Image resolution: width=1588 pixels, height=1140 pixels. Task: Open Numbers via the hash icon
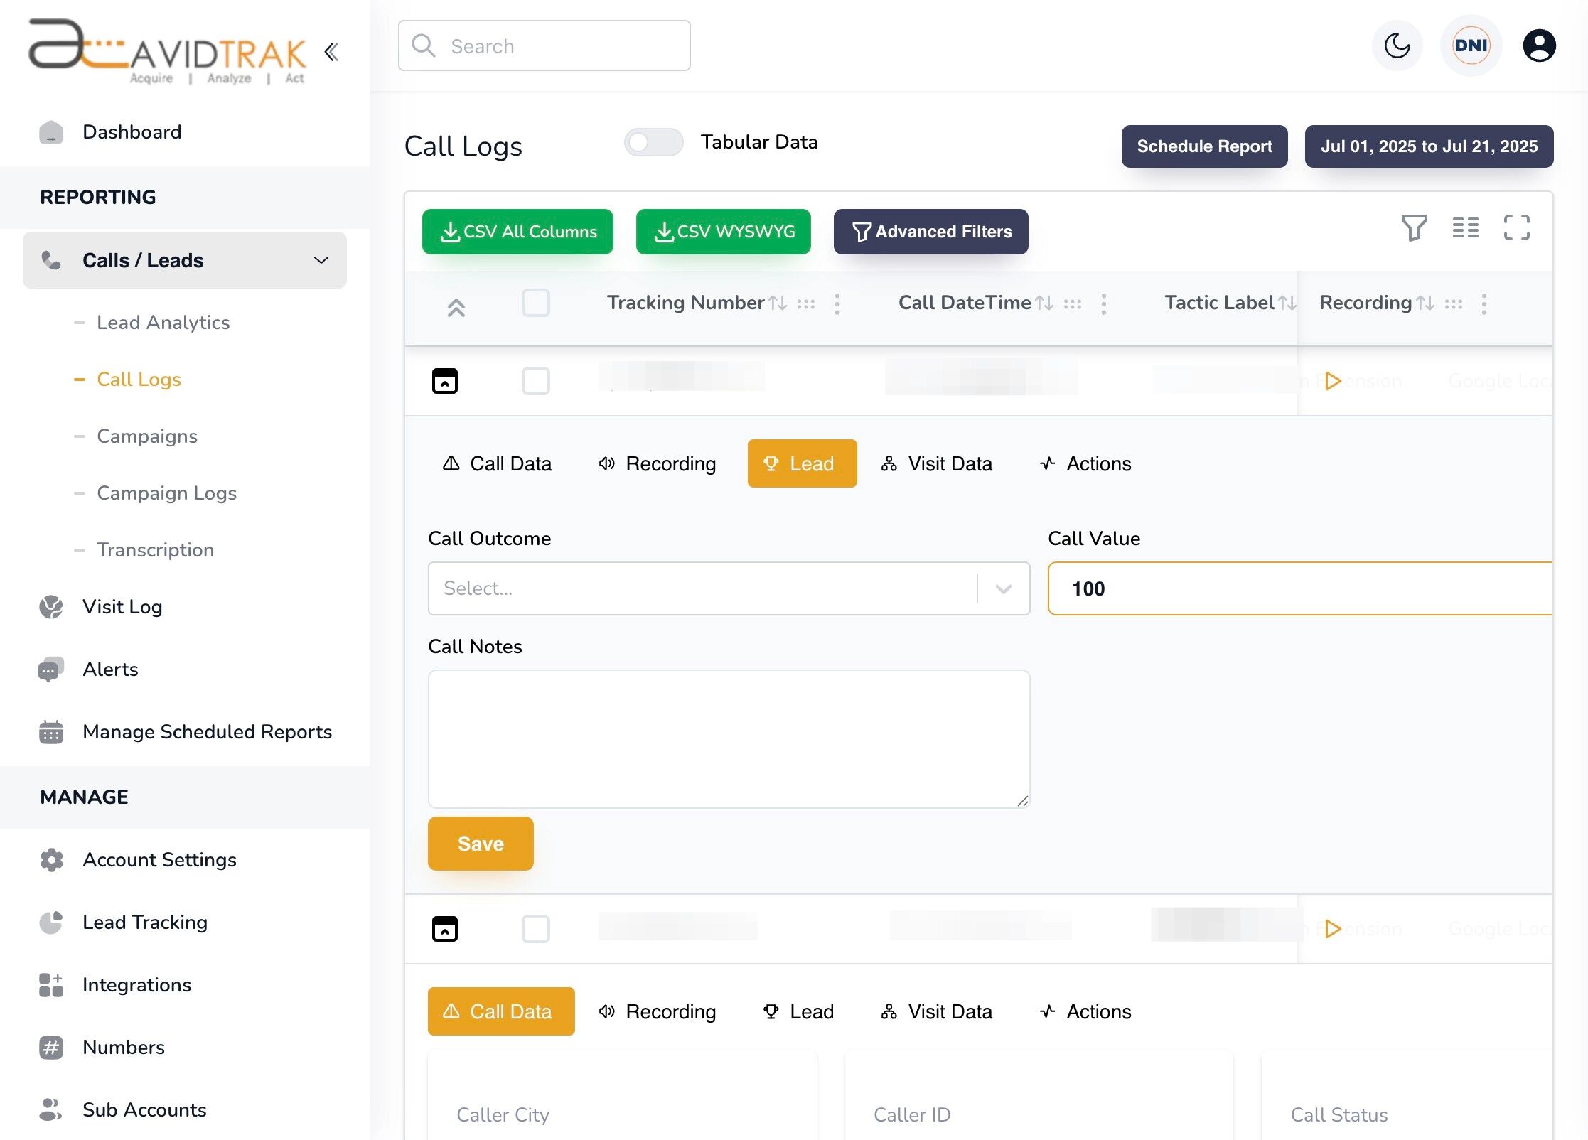pos(50,1047)
